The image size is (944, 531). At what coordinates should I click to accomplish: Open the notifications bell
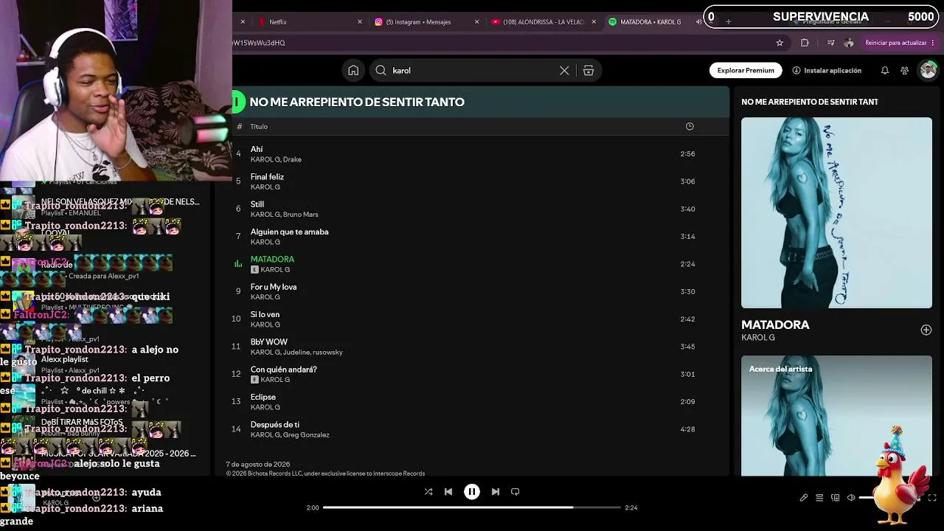(884, 70)
